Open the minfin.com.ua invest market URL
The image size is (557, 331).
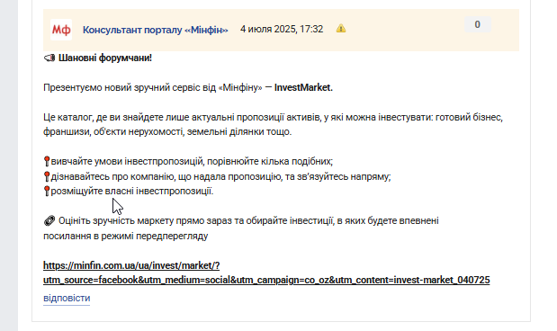[266, 273]
